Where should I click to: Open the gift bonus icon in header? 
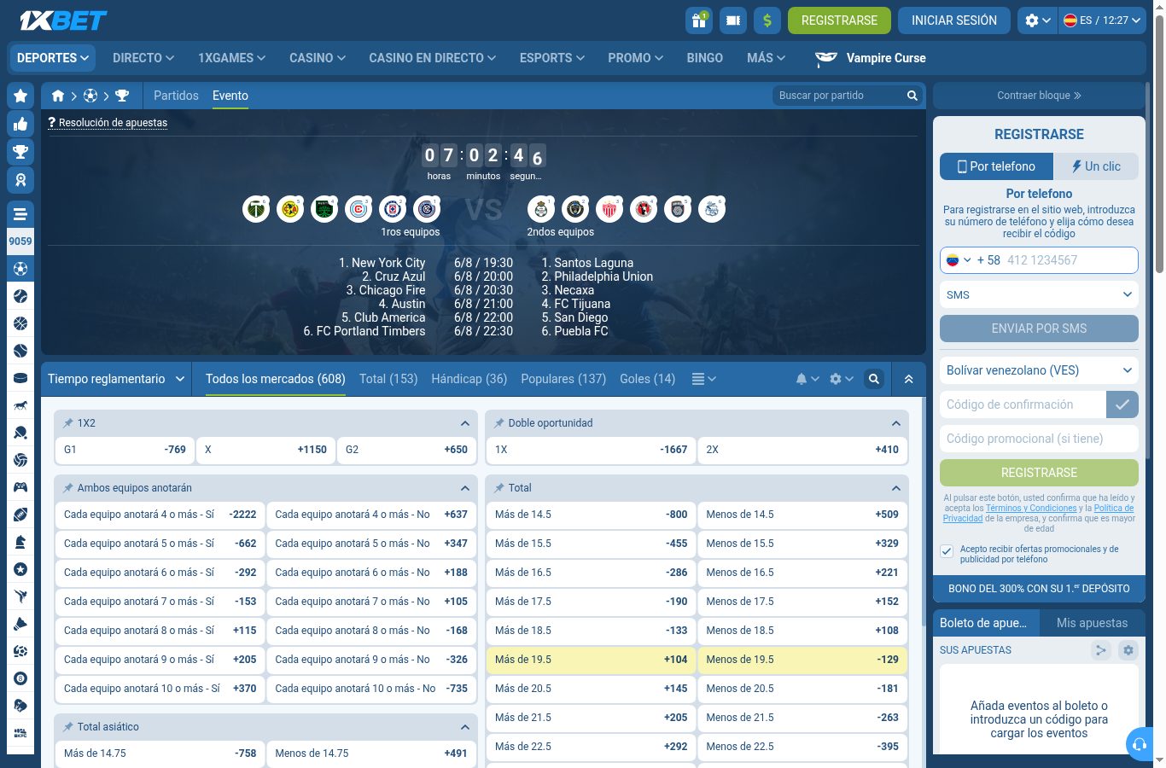[699, 20]
